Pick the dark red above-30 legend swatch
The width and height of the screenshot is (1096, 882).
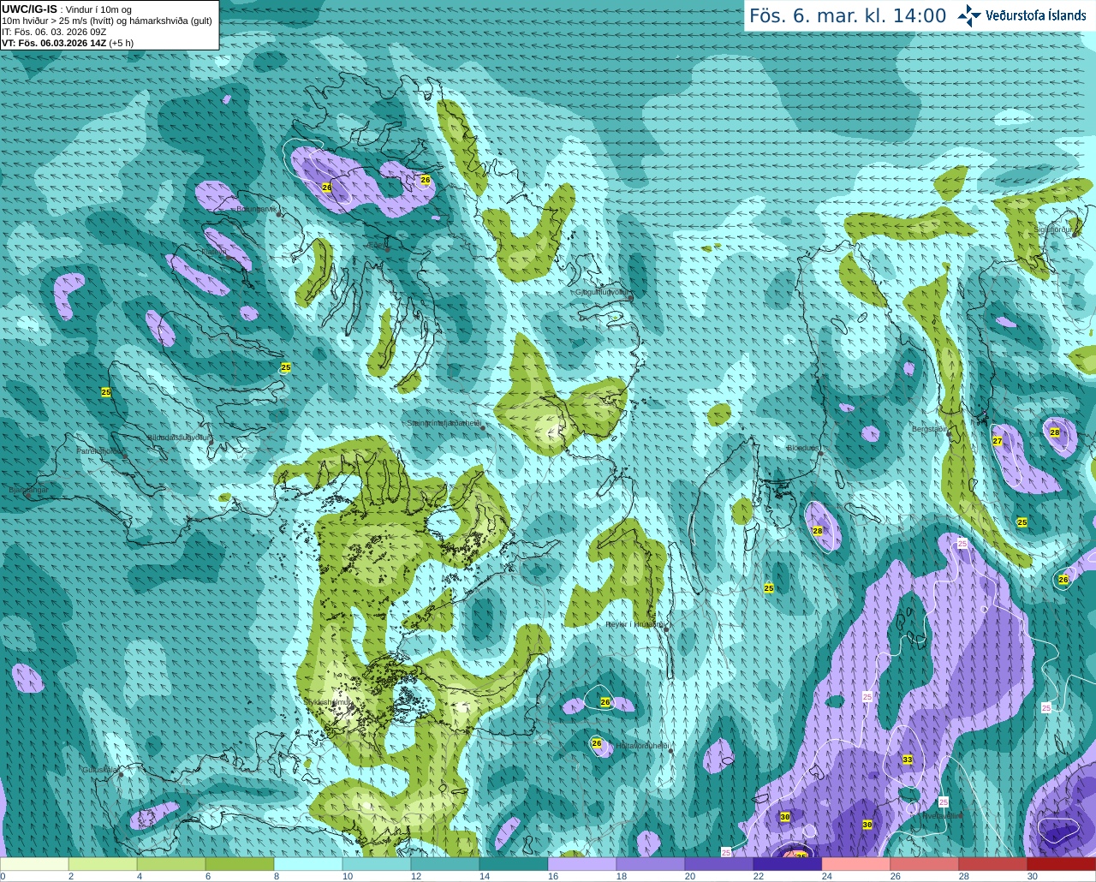tap(1062, 864)
